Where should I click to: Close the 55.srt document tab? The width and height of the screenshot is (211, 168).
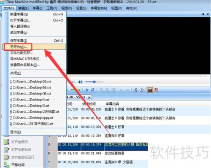89,98
